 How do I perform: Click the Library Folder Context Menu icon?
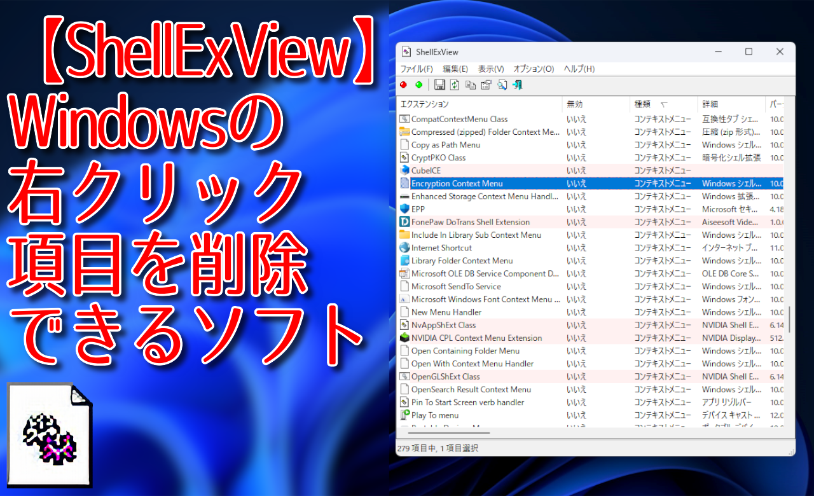click(404, 261)
